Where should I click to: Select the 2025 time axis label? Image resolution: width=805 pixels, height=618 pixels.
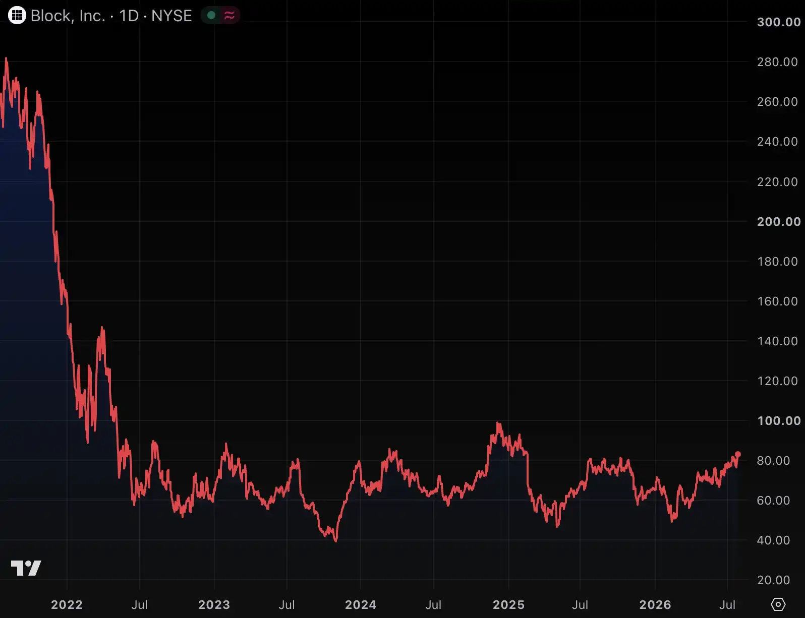(508, 604)
